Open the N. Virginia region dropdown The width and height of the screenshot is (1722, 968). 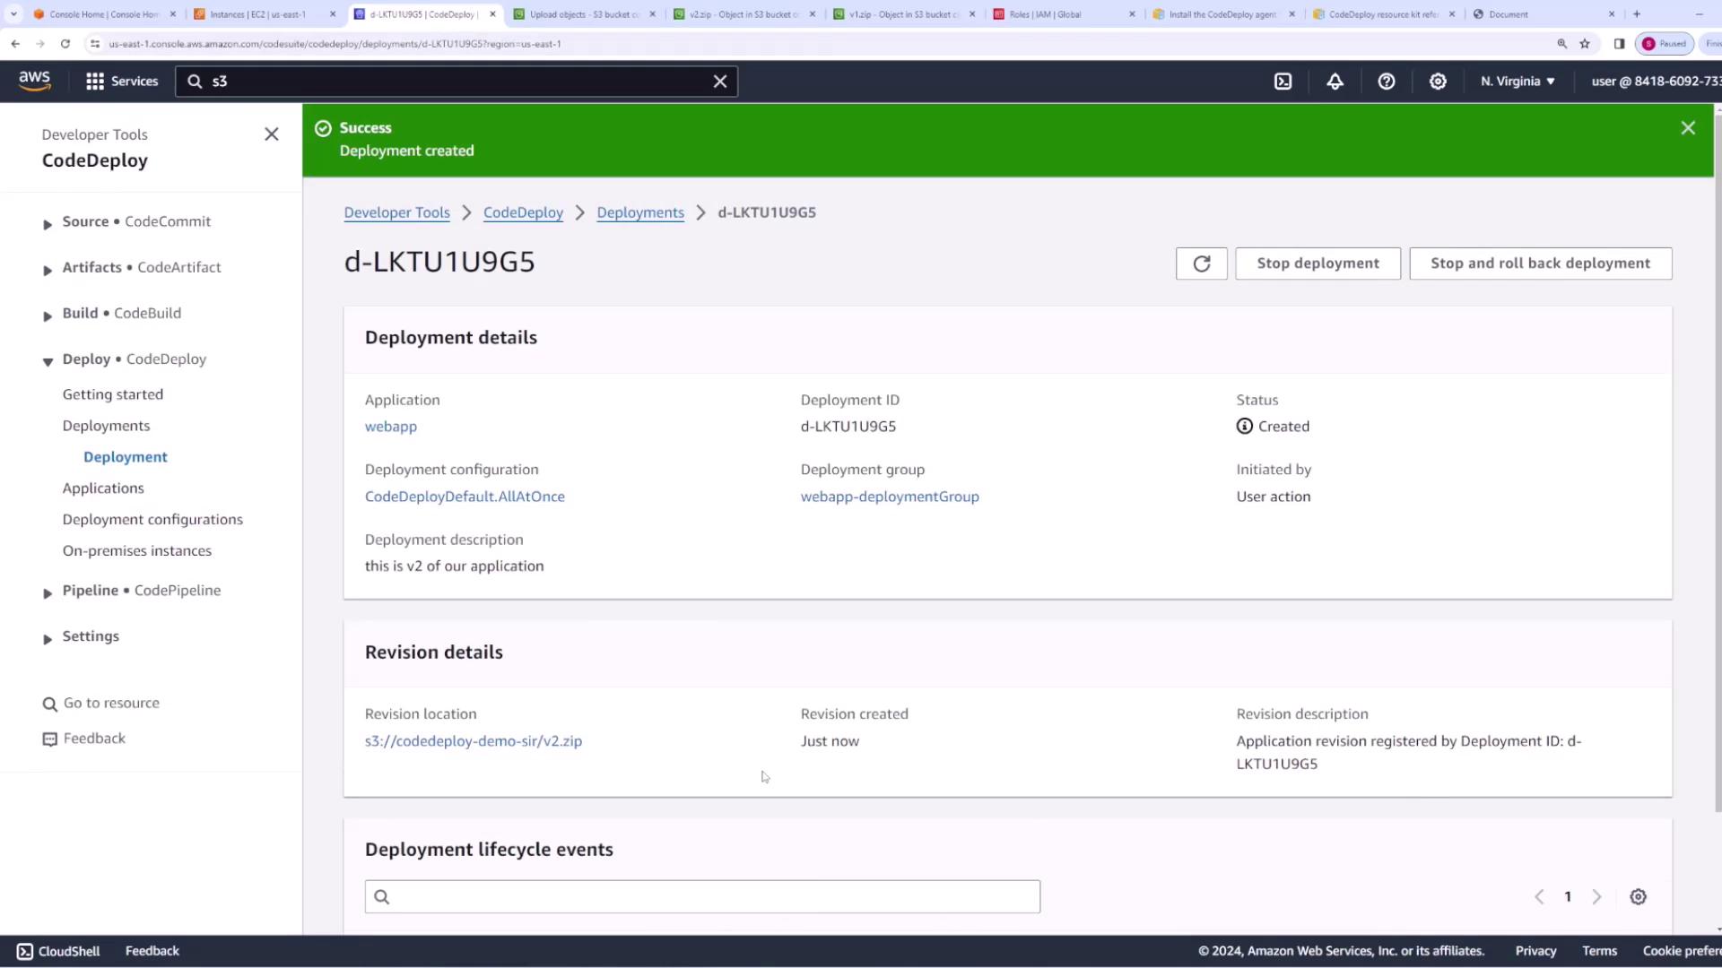(x=1518, y=82)
